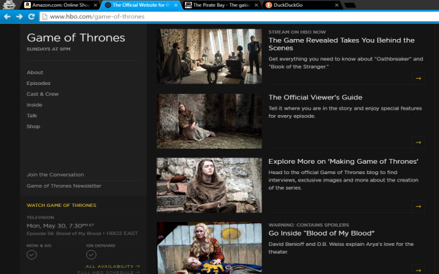This screenshot has width=439, height=274.
Task: Close the DuckDuckGo tab
Action: 337,5
